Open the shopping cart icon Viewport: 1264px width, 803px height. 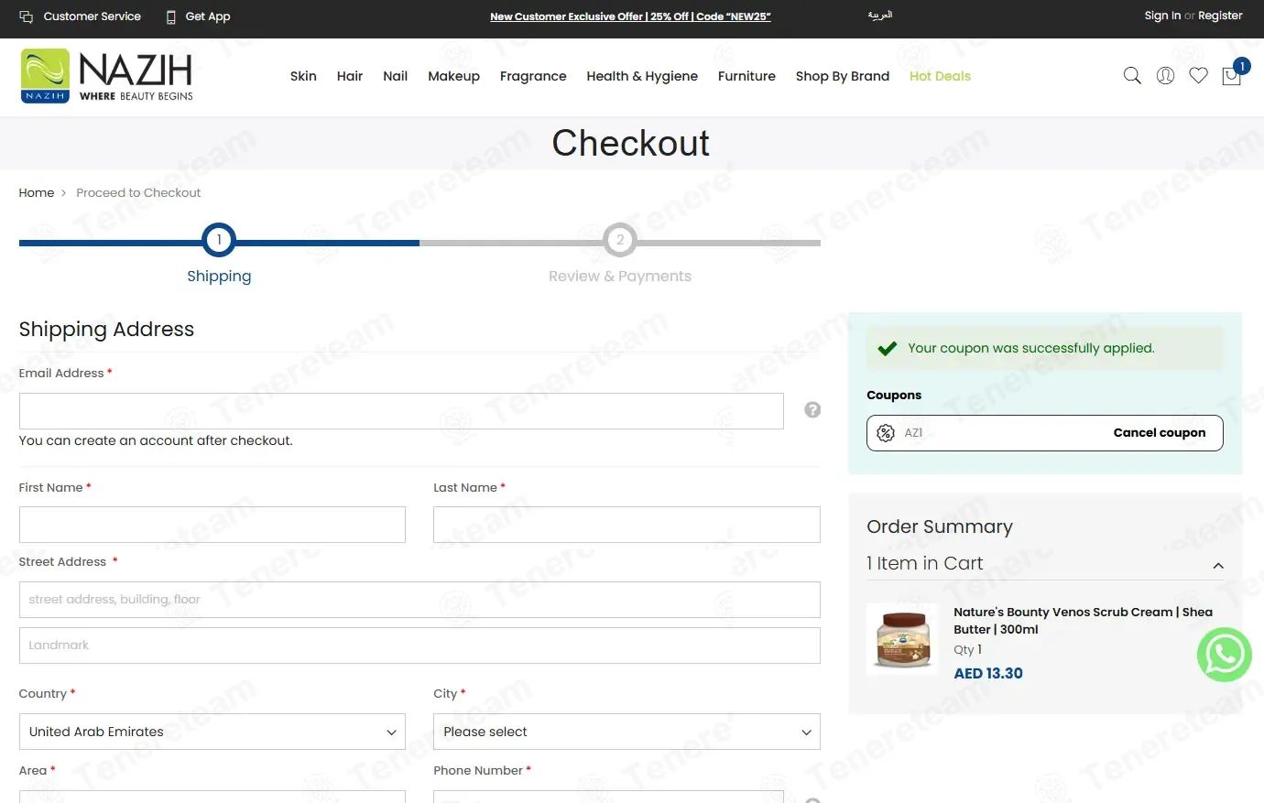[1232, 76]
